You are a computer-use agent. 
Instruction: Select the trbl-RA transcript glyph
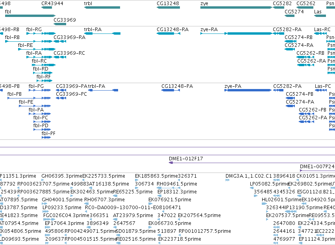102,33
